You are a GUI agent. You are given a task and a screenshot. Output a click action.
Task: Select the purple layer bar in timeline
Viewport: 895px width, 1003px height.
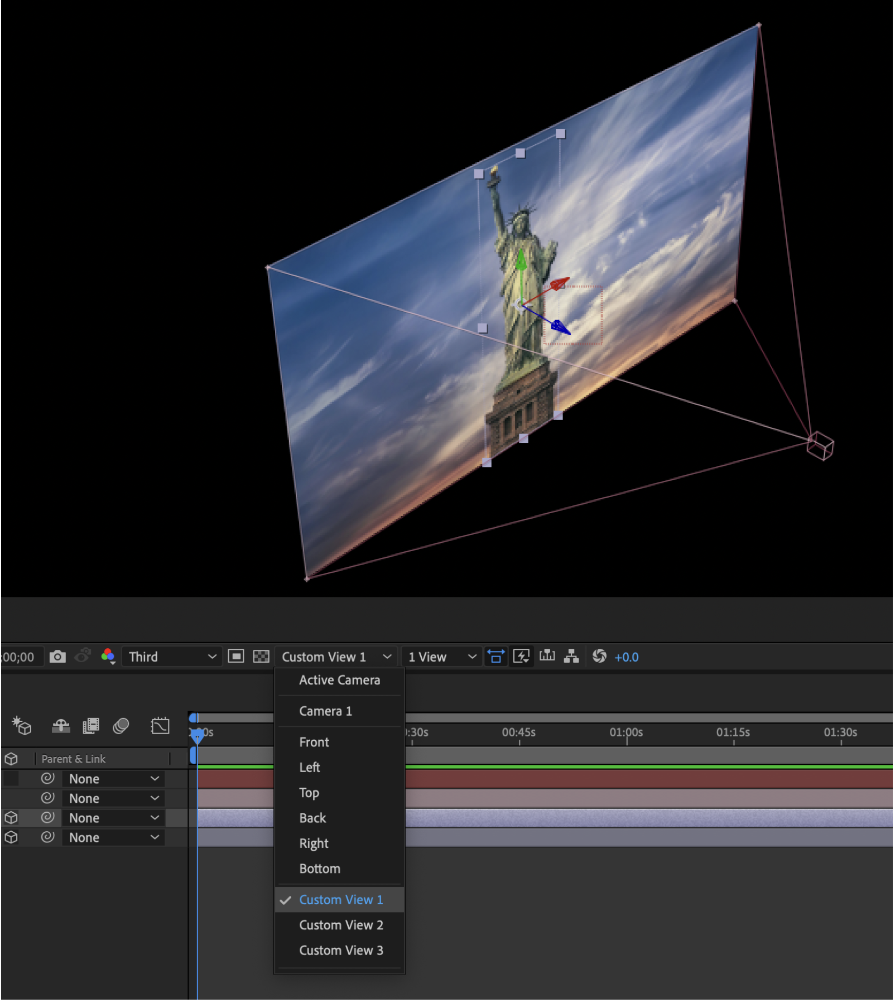(x=649, y=818)
